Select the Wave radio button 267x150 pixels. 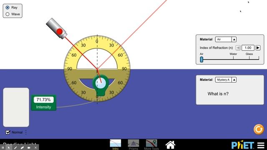8,14
